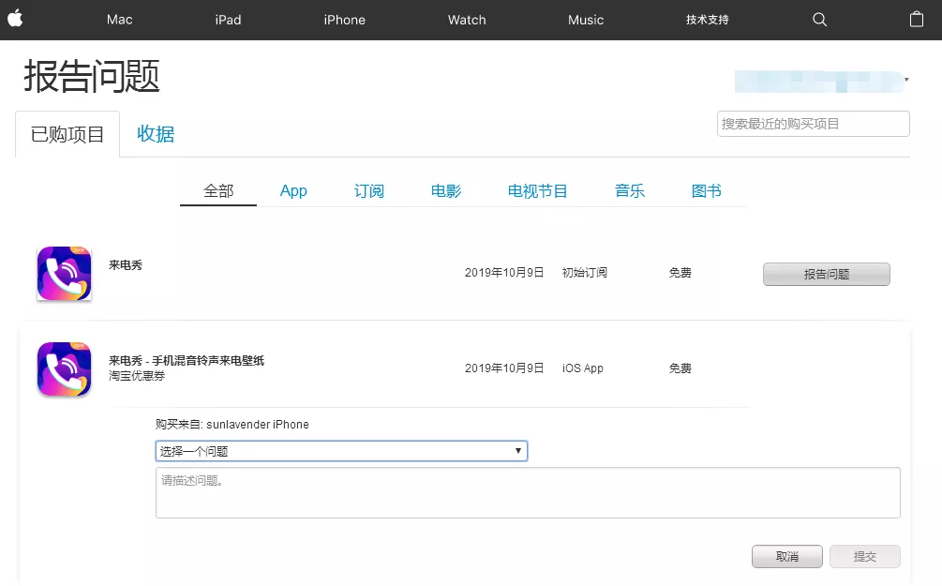This screenshot has height=586, width=942.
Task: Expand the account menu arrow
Action: click(x=906, y=80)
